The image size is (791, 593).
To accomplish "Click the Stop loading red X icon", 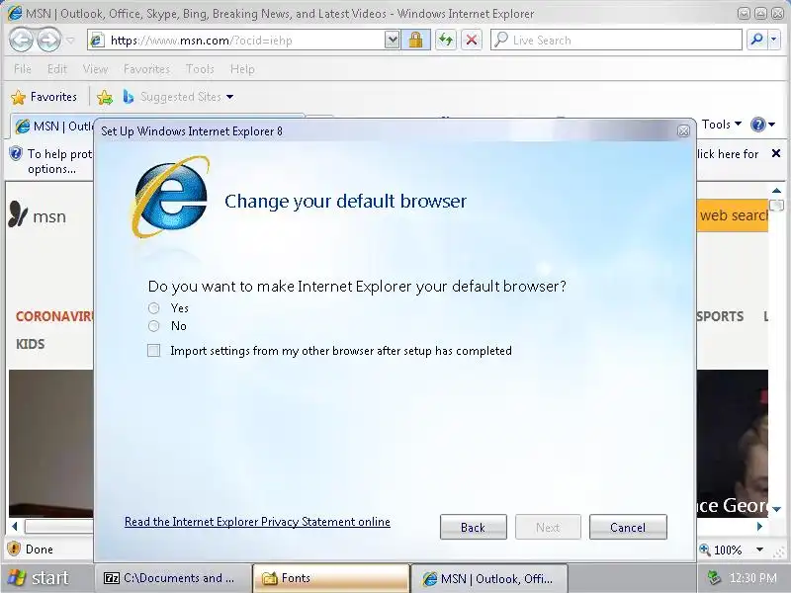I will pos(472,40).
